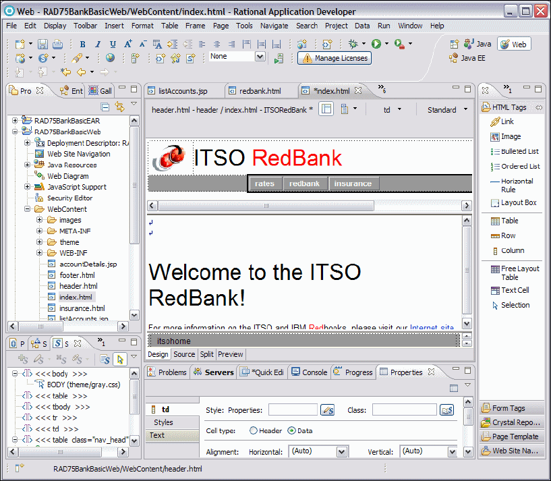The image size is (551, 481).
Task: Click the increase font size icon
Action: click(x=128, y=44)
